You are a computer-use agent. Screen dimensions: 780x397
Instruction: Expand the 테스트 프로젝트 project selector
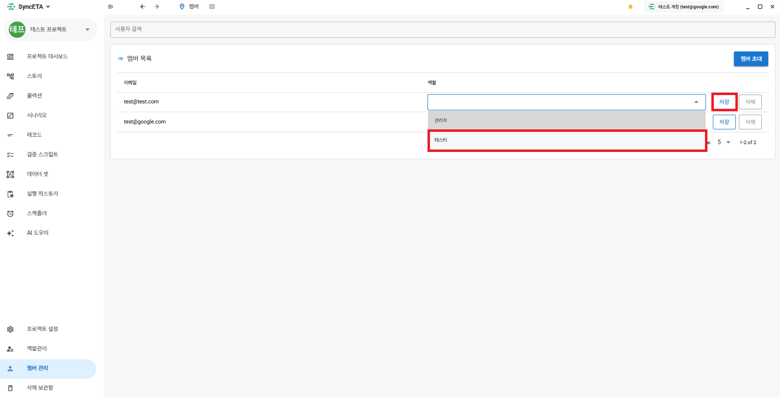point(87,29)
